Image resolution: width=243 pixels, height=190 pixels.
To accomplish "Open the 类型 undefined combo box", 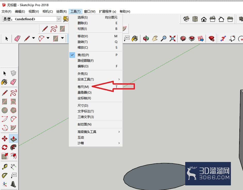I will pos(31,19).
